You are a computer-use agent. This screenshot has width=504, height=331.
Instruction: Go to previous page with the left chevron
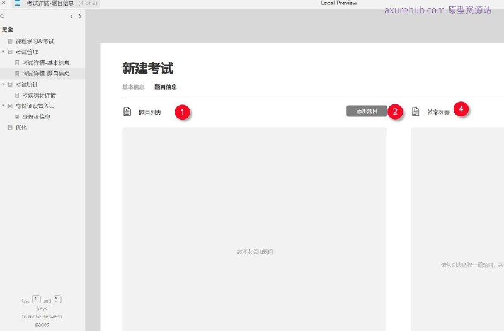click(x=71, y=16)
